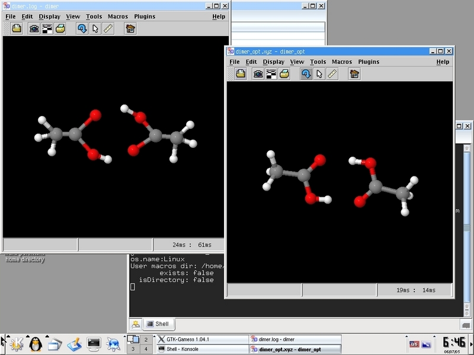The height and width of the screenshot is (355, 474).
Task: Click the printer icon in dimer.log window
Action: (x=60, y=28)
